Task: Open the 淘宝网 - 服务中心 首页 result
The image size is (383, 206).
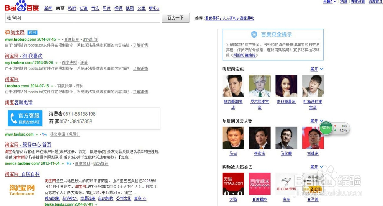Action: 28,145
